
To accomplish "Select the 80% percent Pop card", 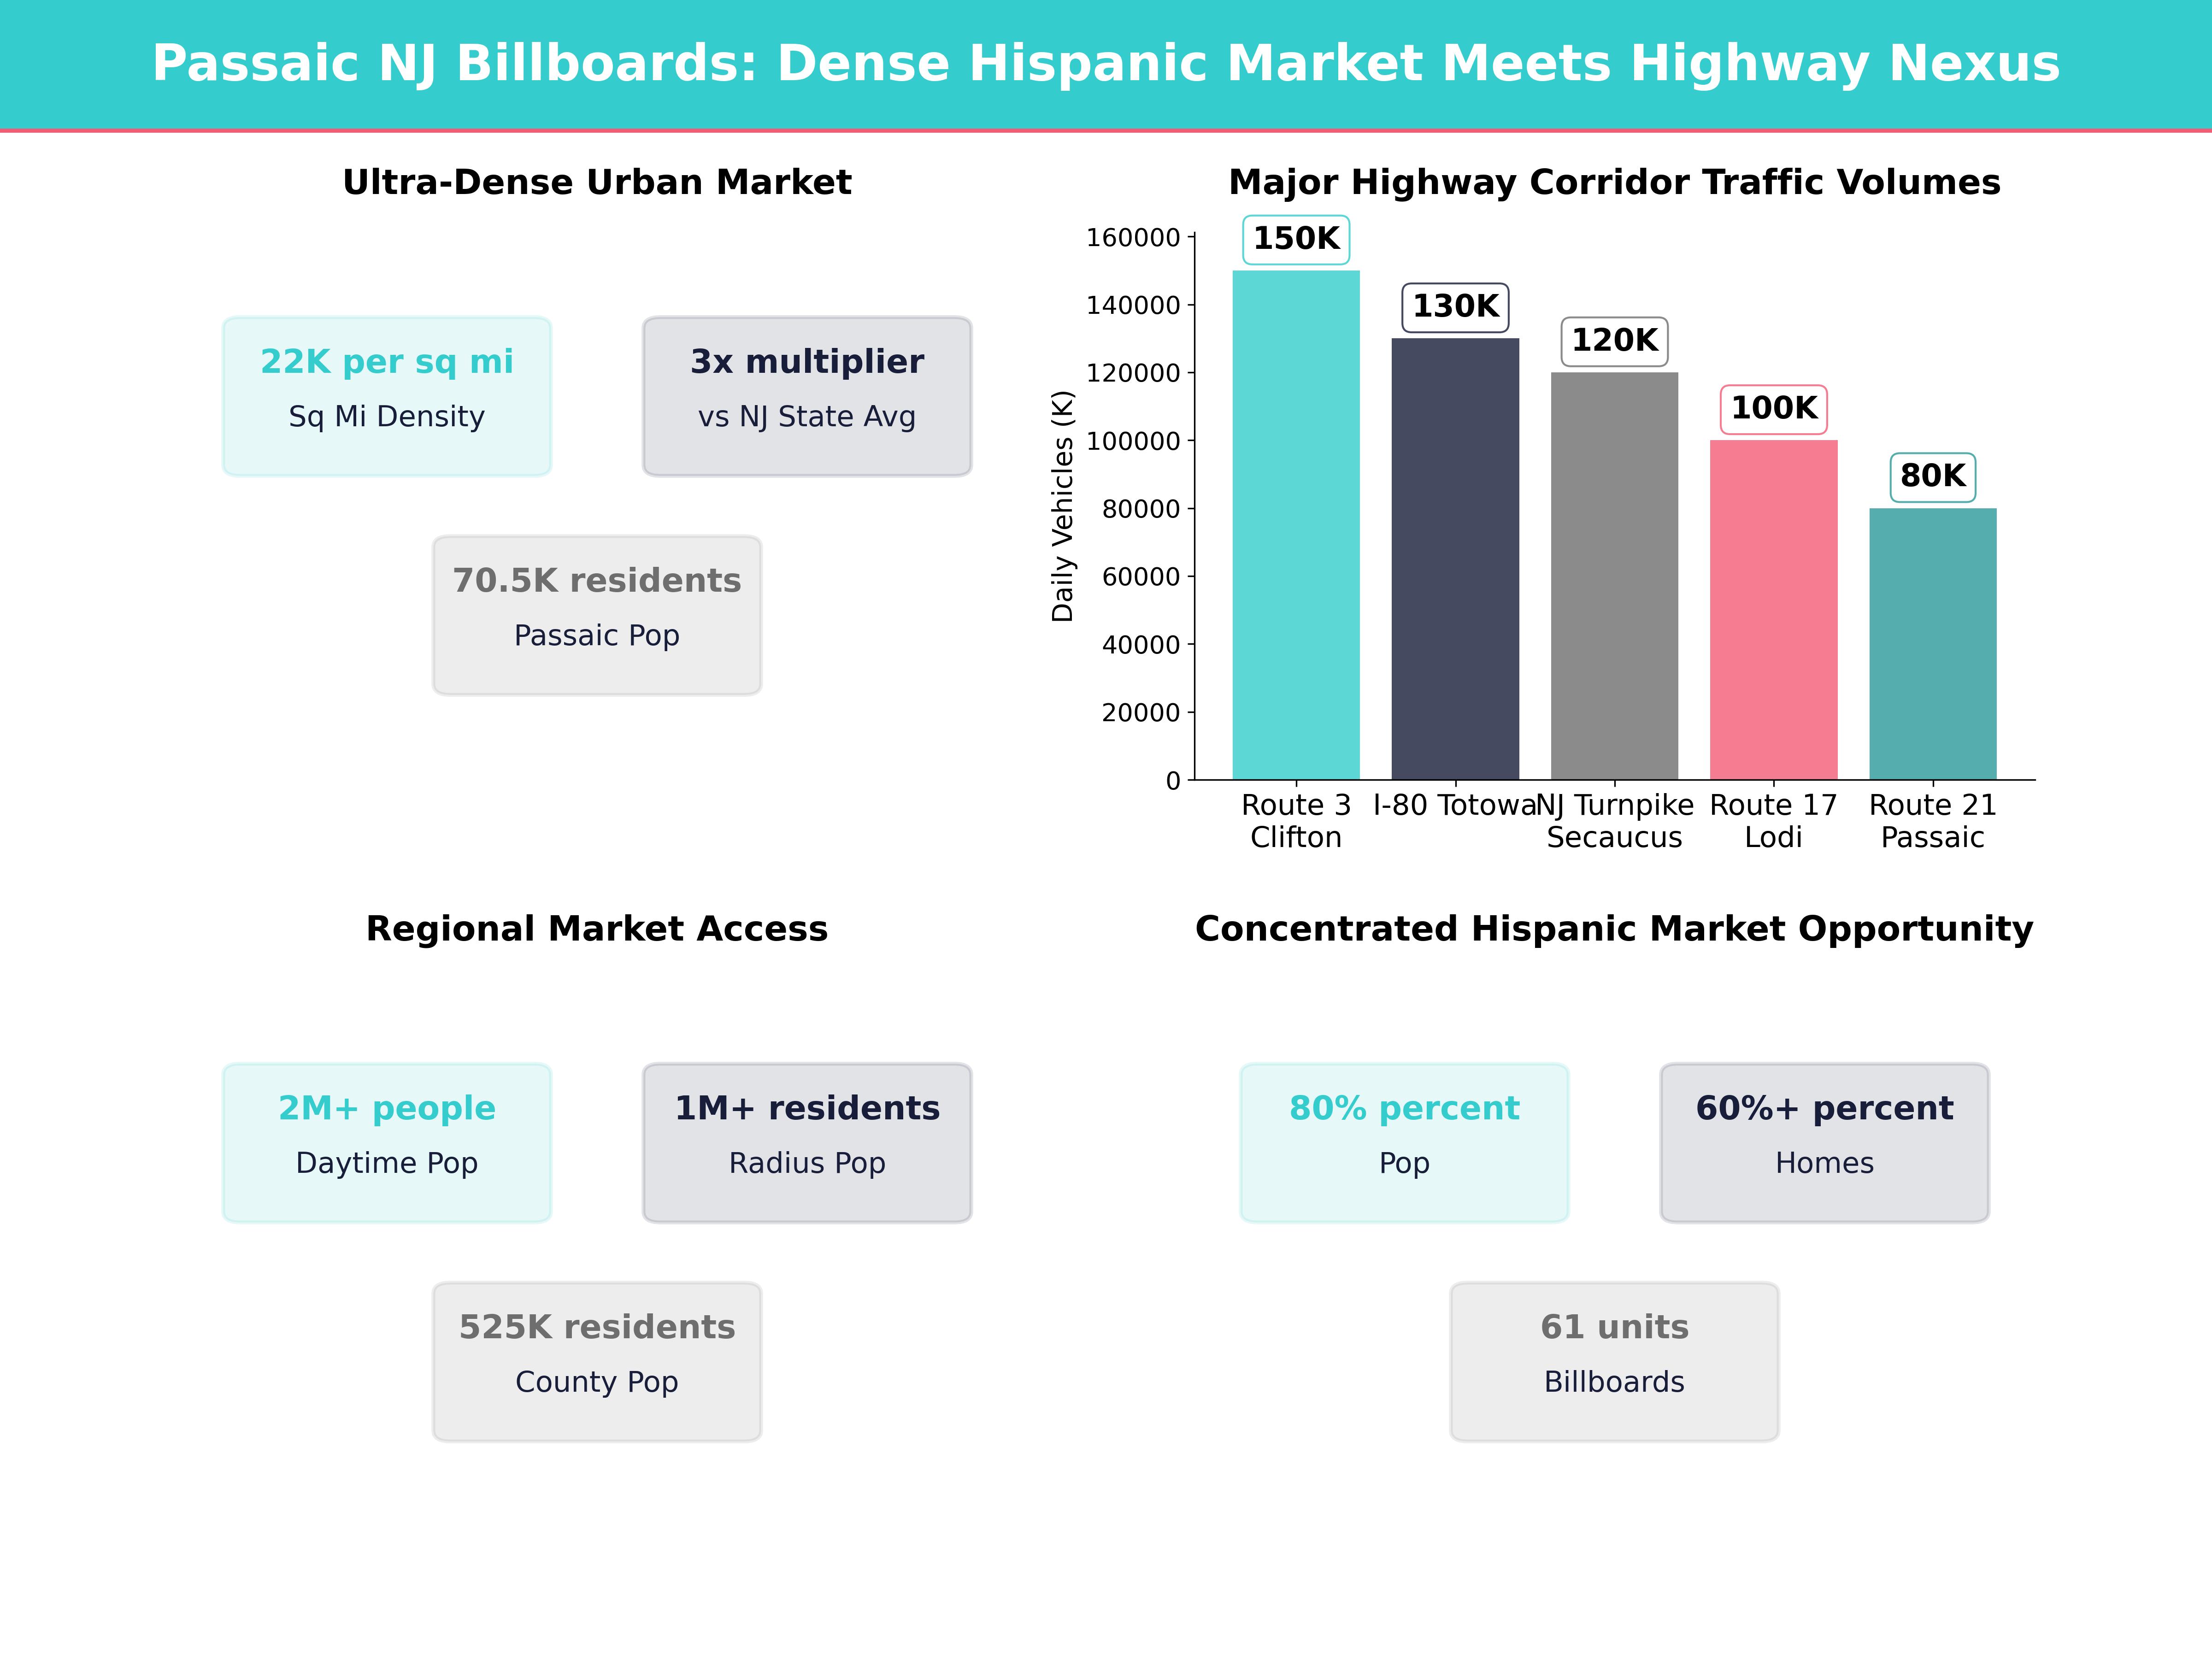I will point(1404,1140).
